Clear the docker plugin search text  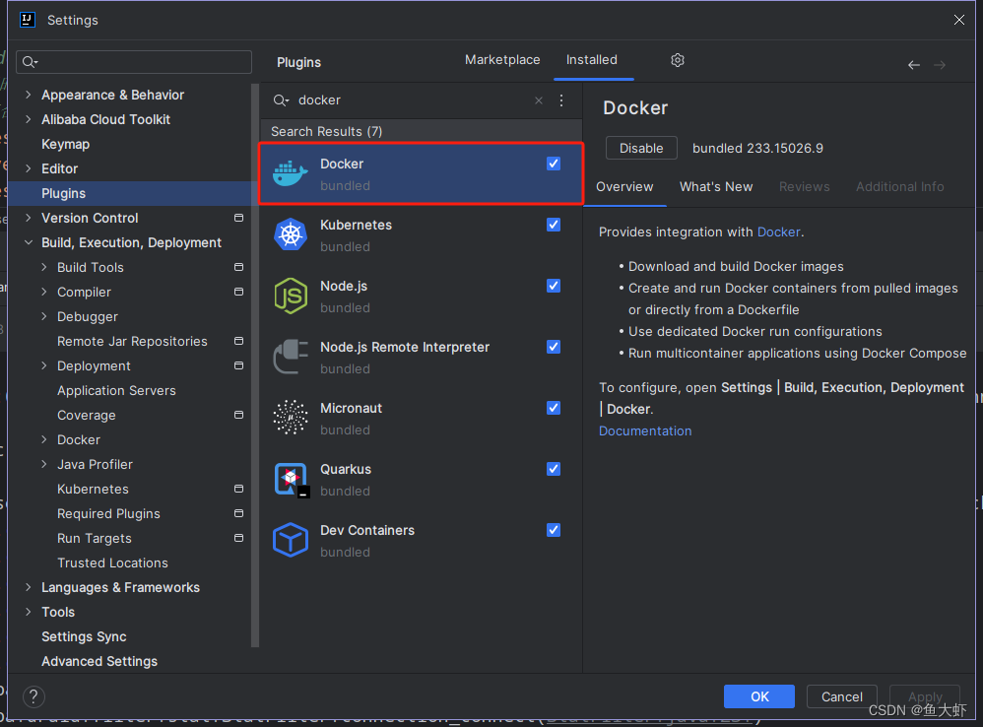pyautogui.click(x=539, y=100)
